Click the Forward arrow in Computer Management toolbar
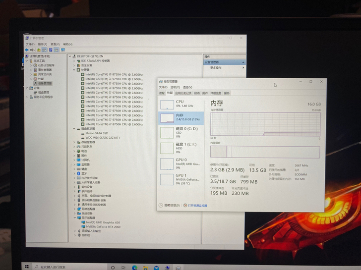The height and width of the screenshot is (270, 361). 32,50
